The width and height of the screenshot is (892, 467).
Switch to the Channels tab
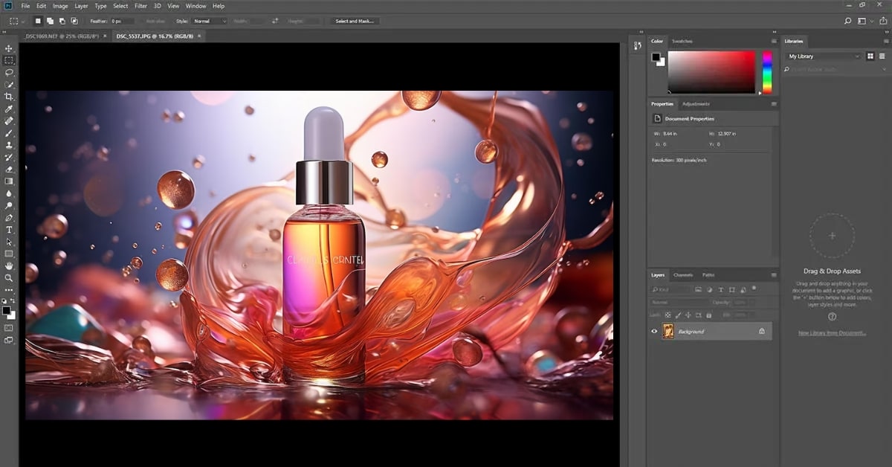point(683,275)
